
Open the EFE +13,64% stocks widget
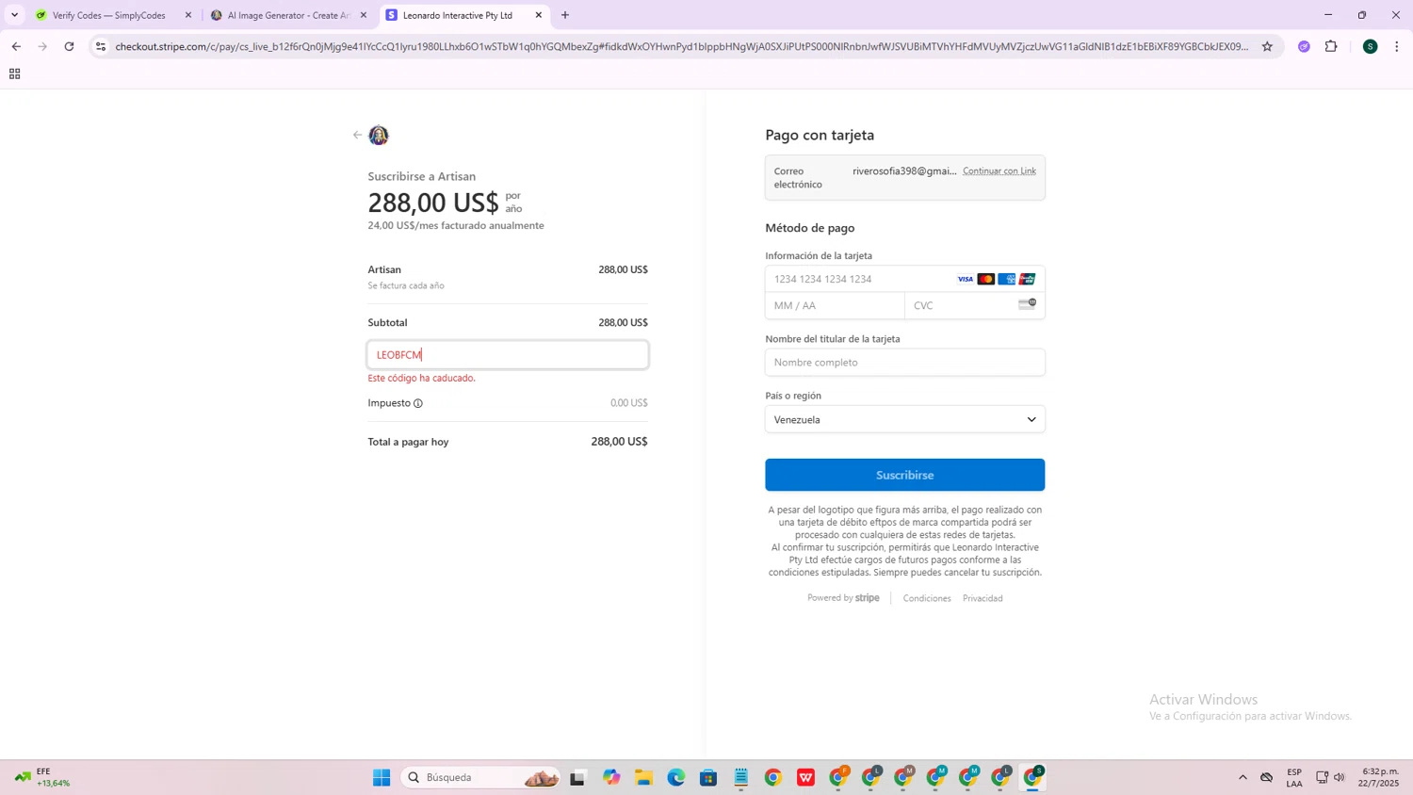coord(42,777)
